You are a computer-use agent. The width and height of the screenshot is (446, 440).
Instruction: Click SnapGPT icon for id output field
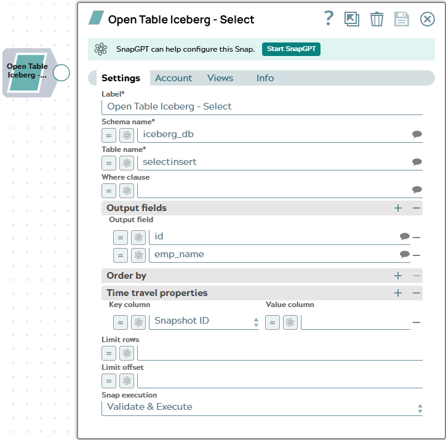[138, 238]
